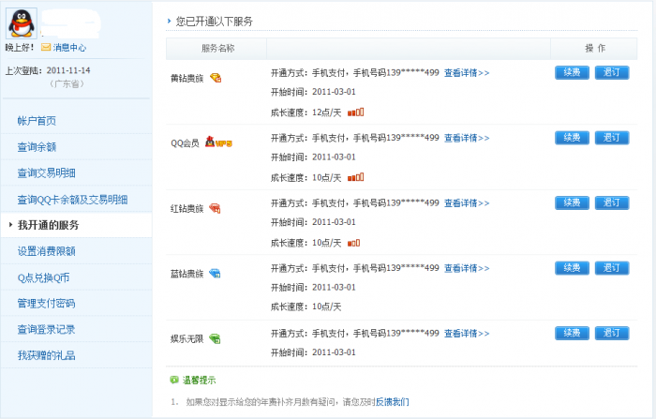Screen dimensions: 656x419
Task: View 查看详情 for 红钻贵族
Action: [467, 203]
